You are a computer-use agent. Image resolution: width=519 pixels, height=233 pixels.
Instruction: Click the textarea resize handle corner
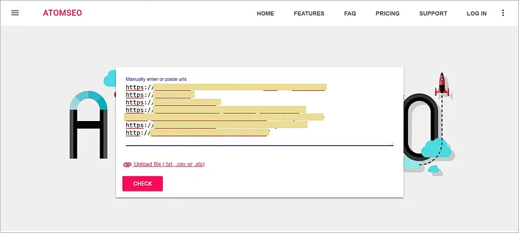pos(392,143)
